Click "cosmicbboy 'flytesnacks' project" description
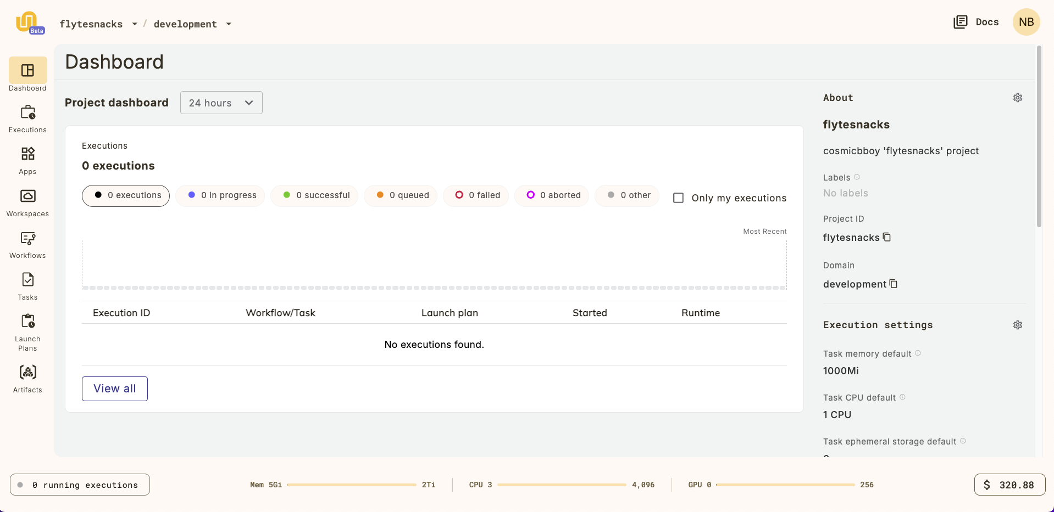 click(901, 151)
